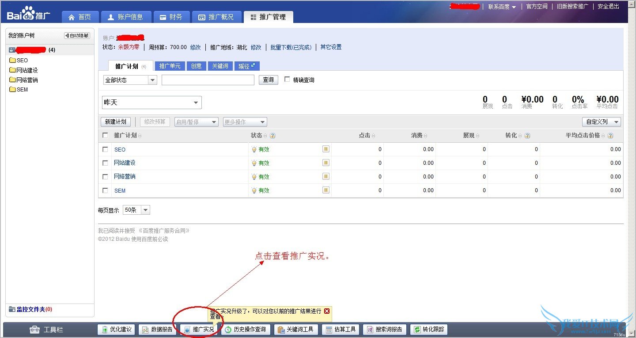The height and width of the screenshot is (338, 636).
Task: Sort the table by the 点击 sort arrows
Action: tap(374, 136)
